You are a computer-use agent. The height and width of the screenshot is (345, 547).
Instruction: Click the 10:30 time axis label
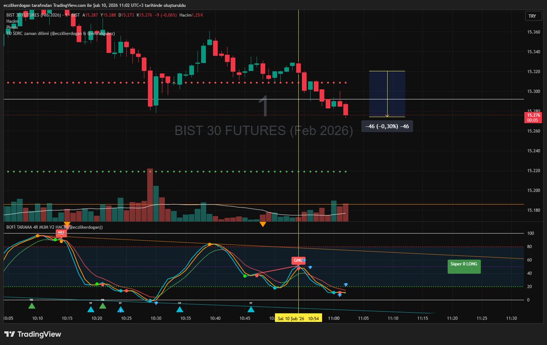click(x=156, y=318)
